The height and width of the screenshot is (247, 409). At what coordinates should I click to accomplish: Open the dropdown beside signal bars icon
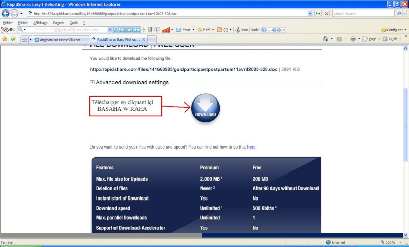click(x=172, y=30)
